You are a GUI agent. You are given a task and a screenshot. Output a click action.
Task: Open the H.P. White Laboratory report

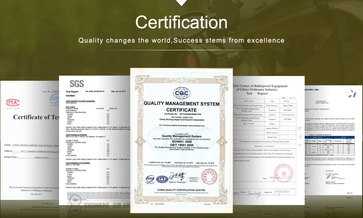point(333,141)
